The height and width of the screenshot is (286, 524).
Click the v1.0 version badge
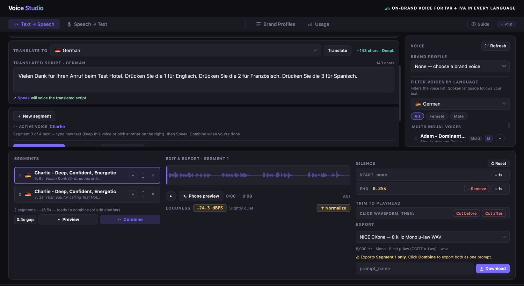tap(506, 24)
